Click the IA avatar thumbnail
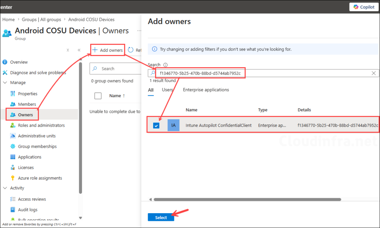This screenshot has height=228, width=380. [x=174, y=125]
